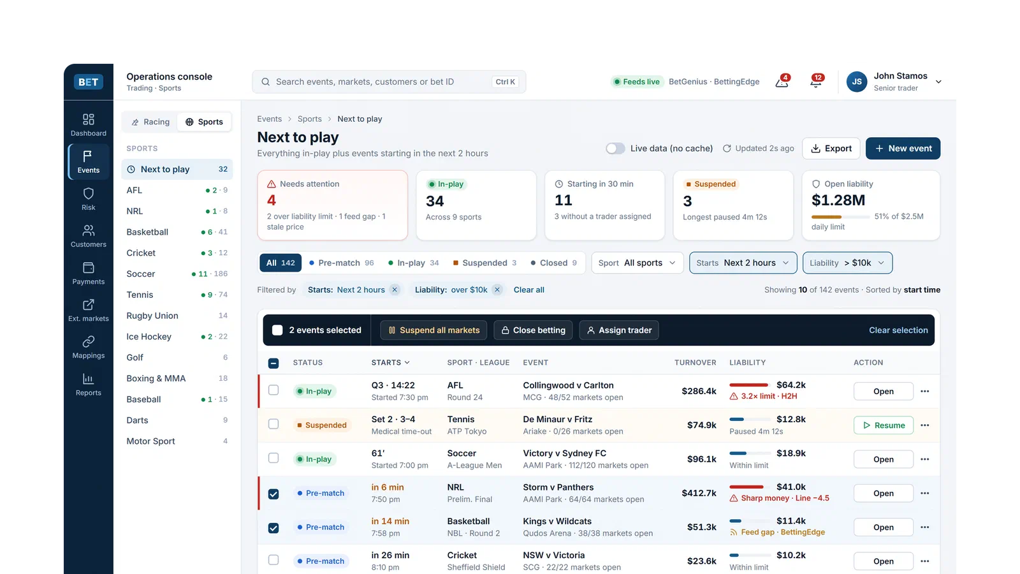Click the Collingwood v Carlton liability bar
1020x574 pixels.
749,385
